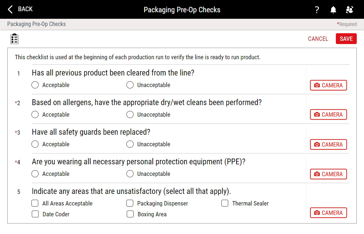Open the notifications bell

click(333, 10)
